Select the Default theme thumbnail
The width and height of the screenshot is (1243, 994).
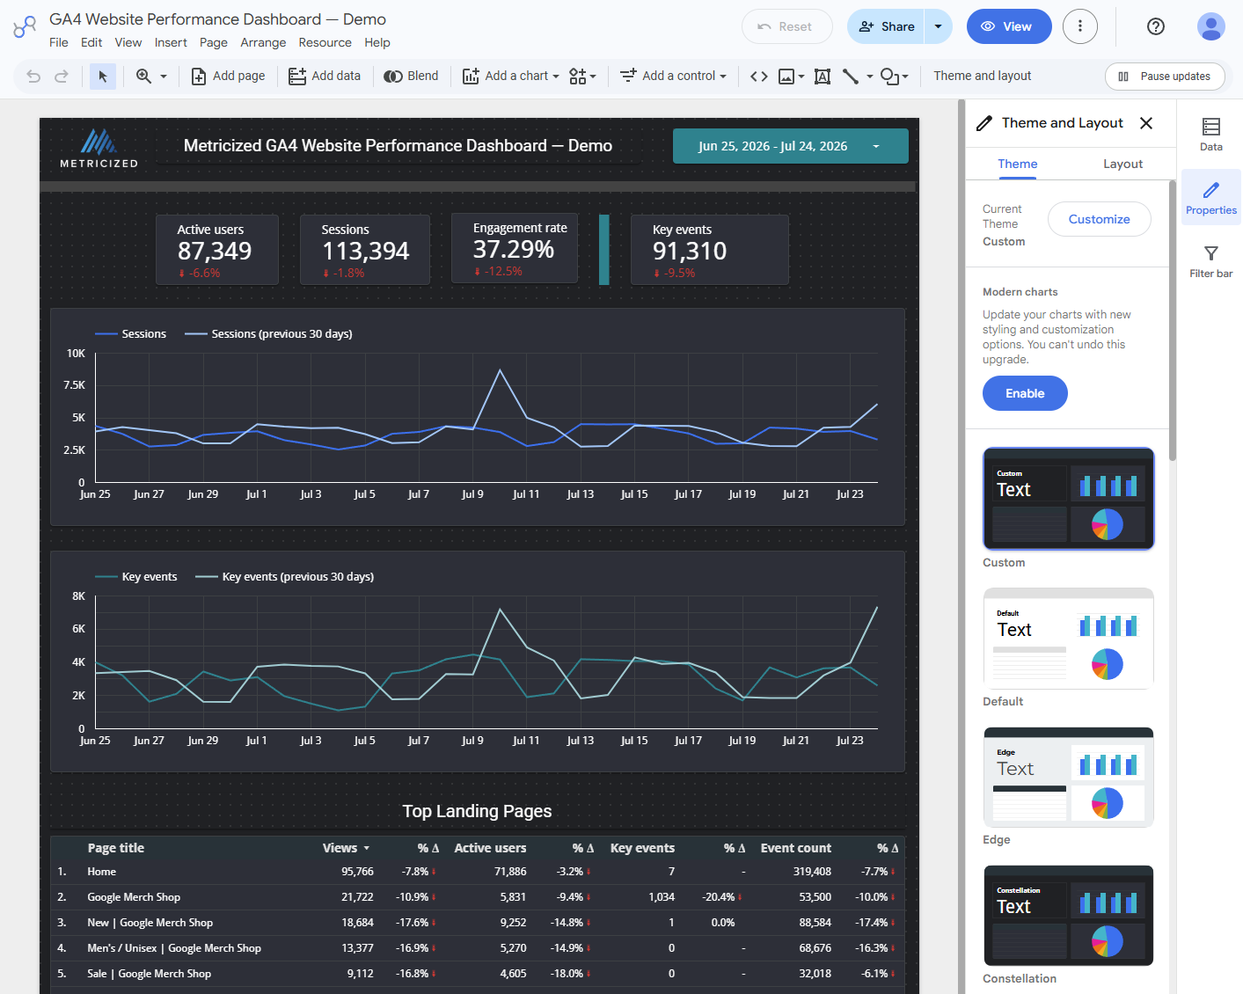coord(1069,639)
